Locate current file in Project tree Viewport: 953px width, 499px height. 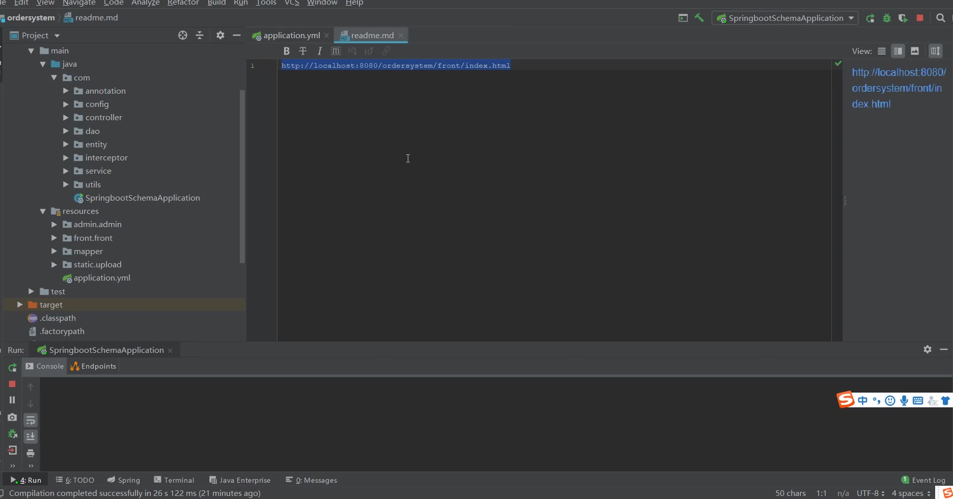pos(183,35)
